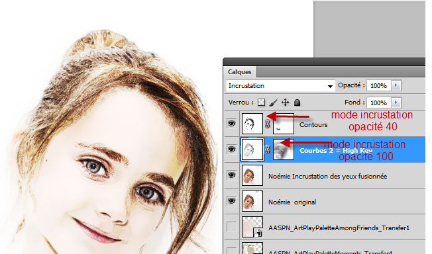The height and width of the screenshot is (254, 432).
Task: Select Courbes 2 layer mask thumbnail
Action: pos(284,149)
